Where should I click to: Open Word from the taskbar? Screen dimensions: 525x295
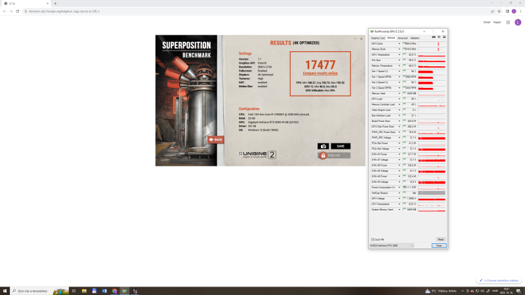pos(104,291)
